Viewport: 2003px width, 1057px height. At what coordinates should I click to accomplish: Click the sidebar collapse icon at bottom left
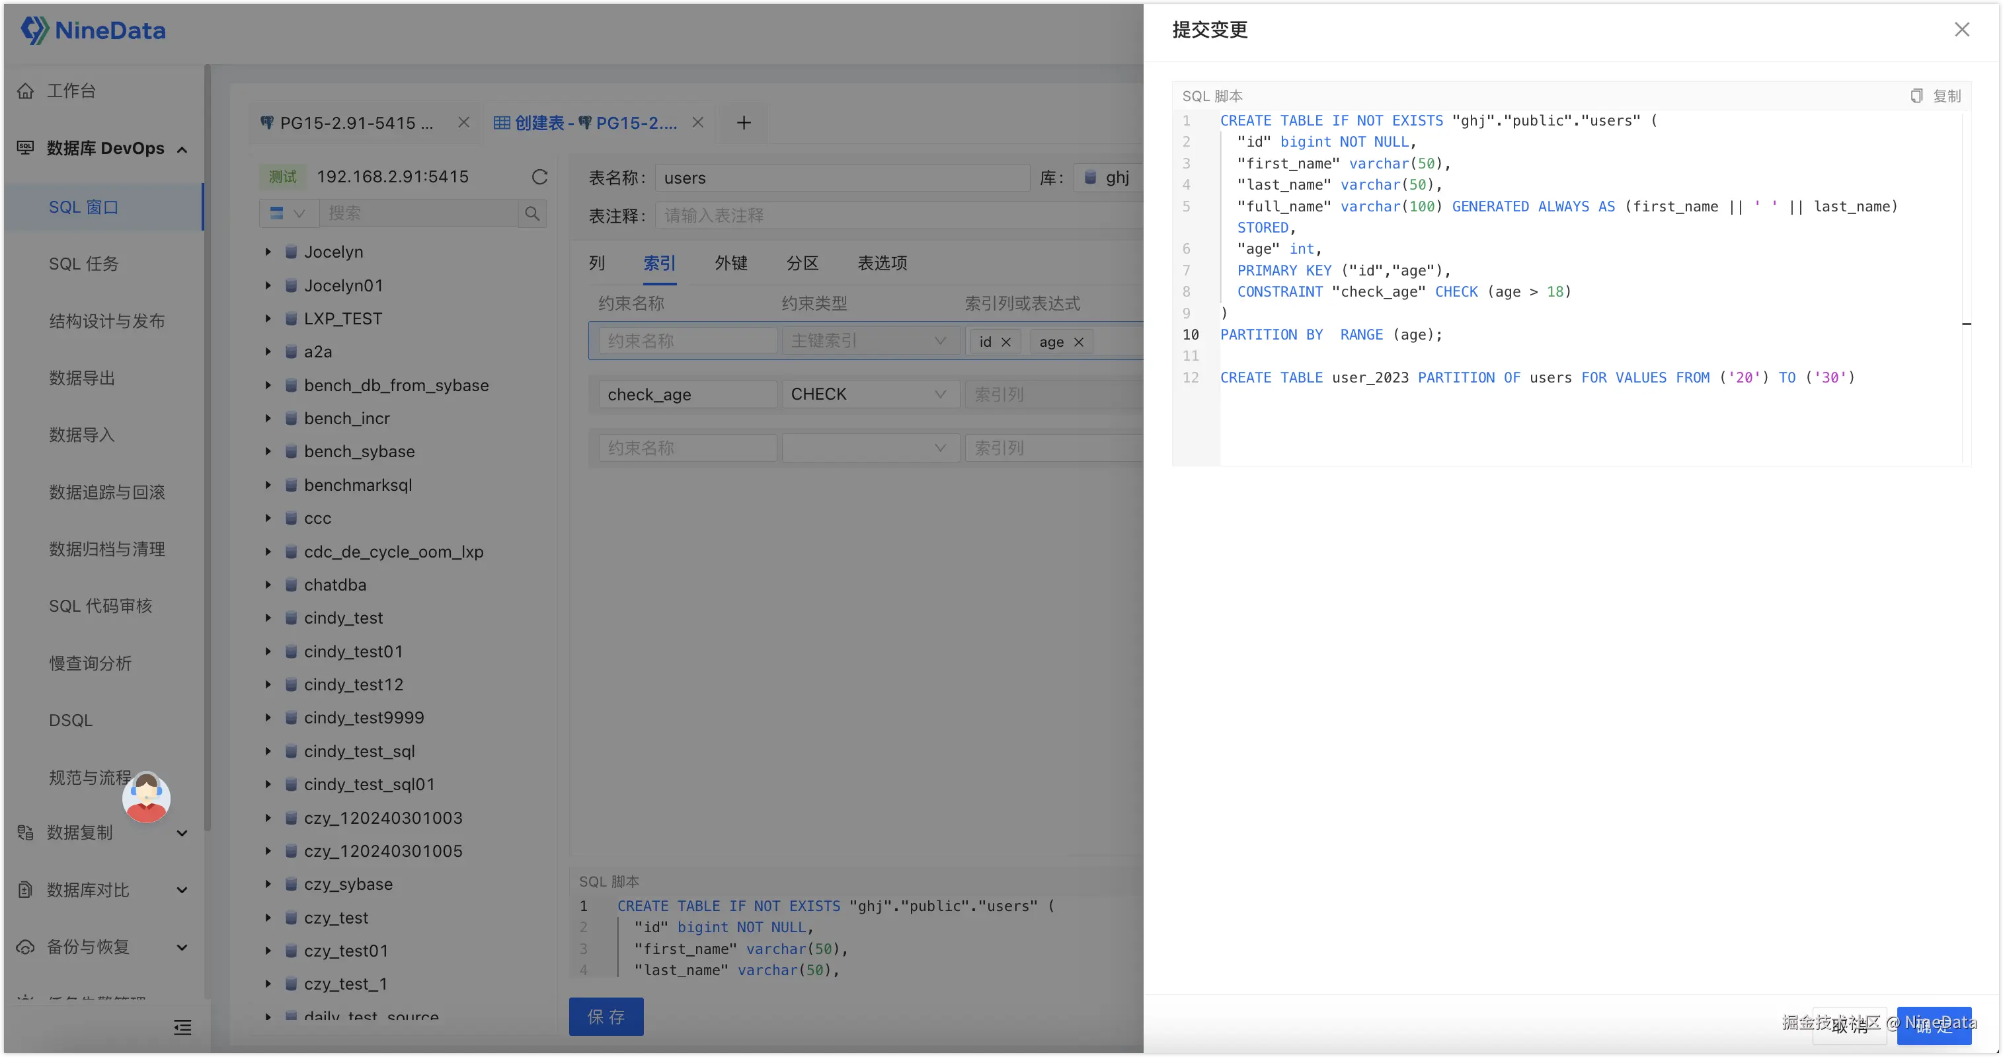click(182, 1027)
